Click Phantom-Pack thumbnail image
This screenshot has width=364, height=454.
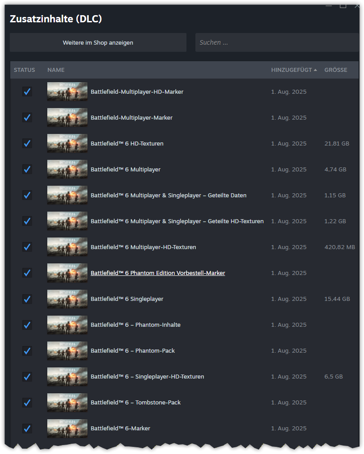67,350
